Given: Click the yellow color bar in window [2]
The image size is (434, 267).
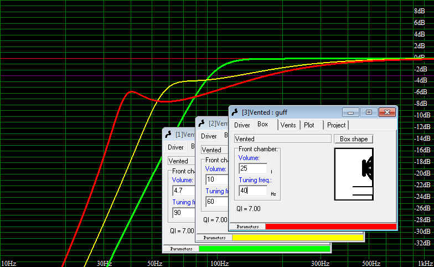Looking at the screenshot, I should (298, 238).
